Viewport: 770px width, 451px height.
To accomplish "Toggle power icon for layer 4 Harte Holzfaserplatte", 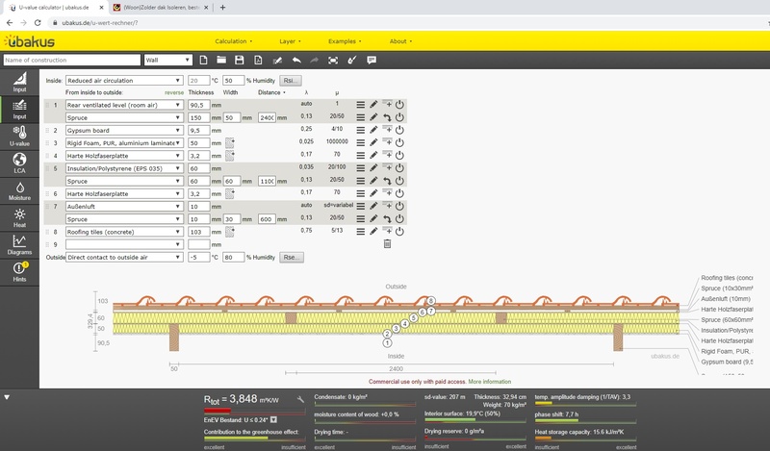I will point(399,155).
